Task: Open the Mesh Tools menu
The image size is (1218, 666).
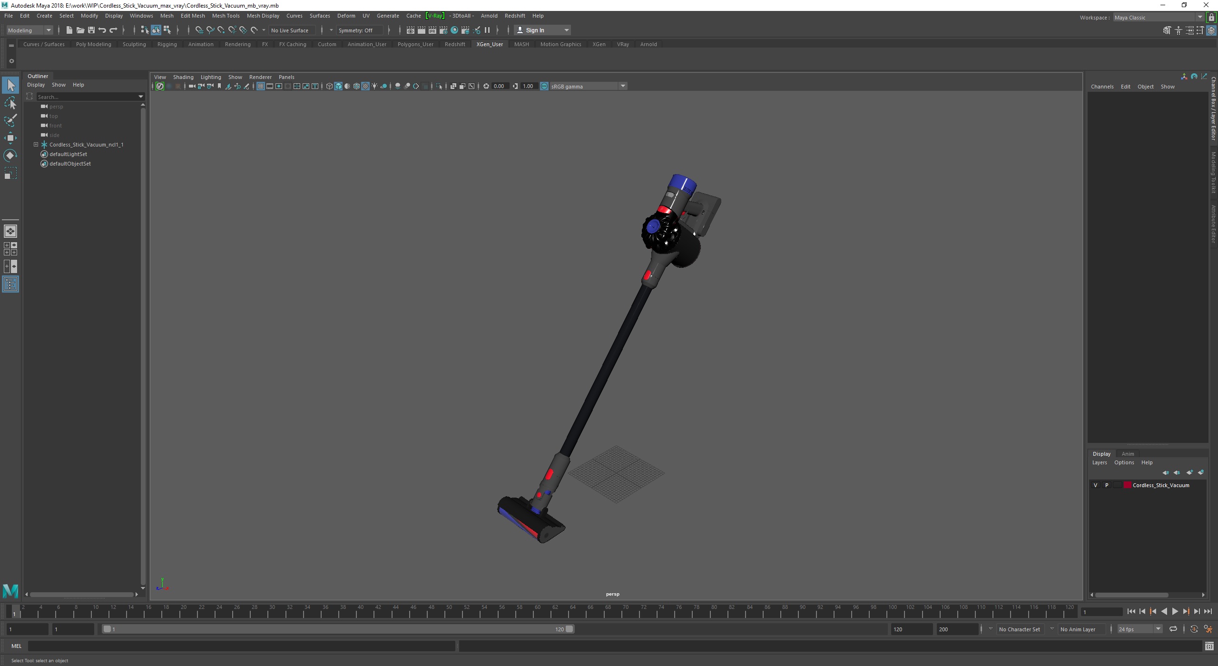Action: (x=226, y=16)
